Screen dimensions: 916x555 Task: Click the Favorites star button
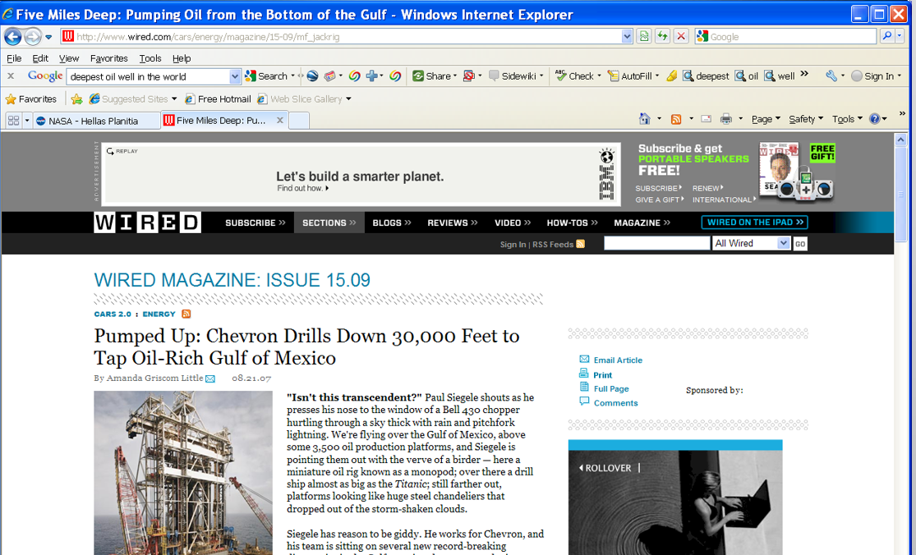tap(31, 99)
